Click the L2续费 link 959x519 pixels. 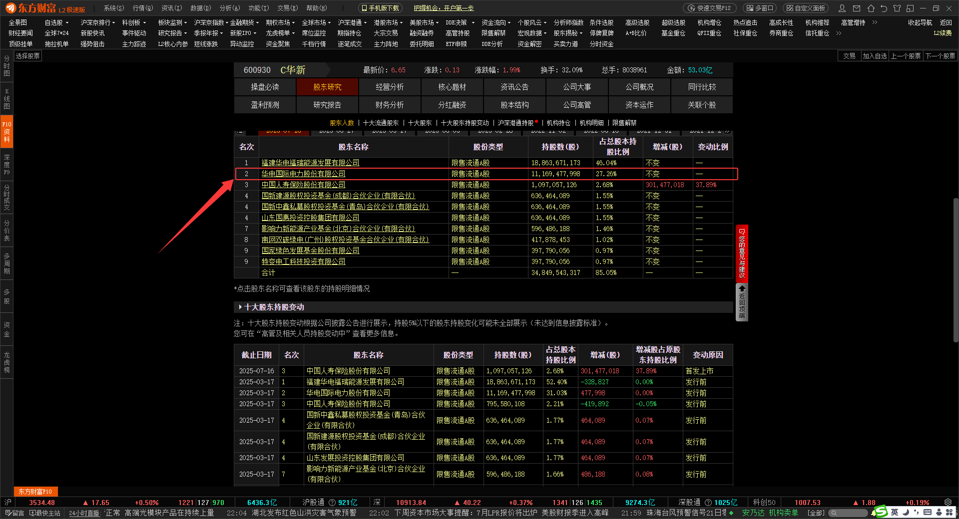click(x=943, y=33)
